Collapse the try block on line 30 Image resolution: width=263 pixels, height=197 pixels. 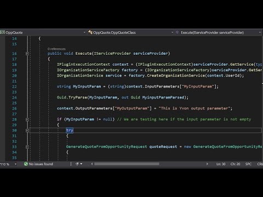click(27, 130)
